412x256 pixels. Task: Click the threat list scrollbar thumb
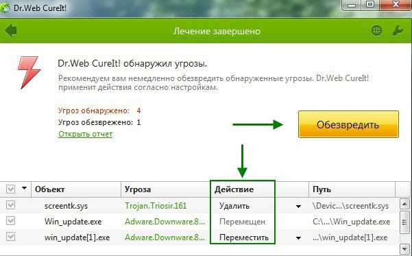point(404,222)
